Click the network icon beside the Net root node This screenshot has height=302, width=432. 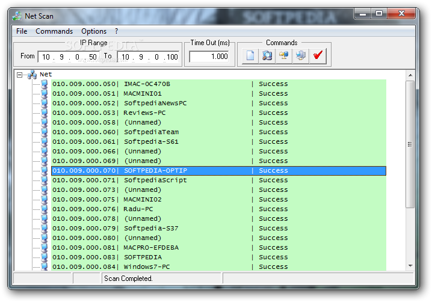[32, 75]
